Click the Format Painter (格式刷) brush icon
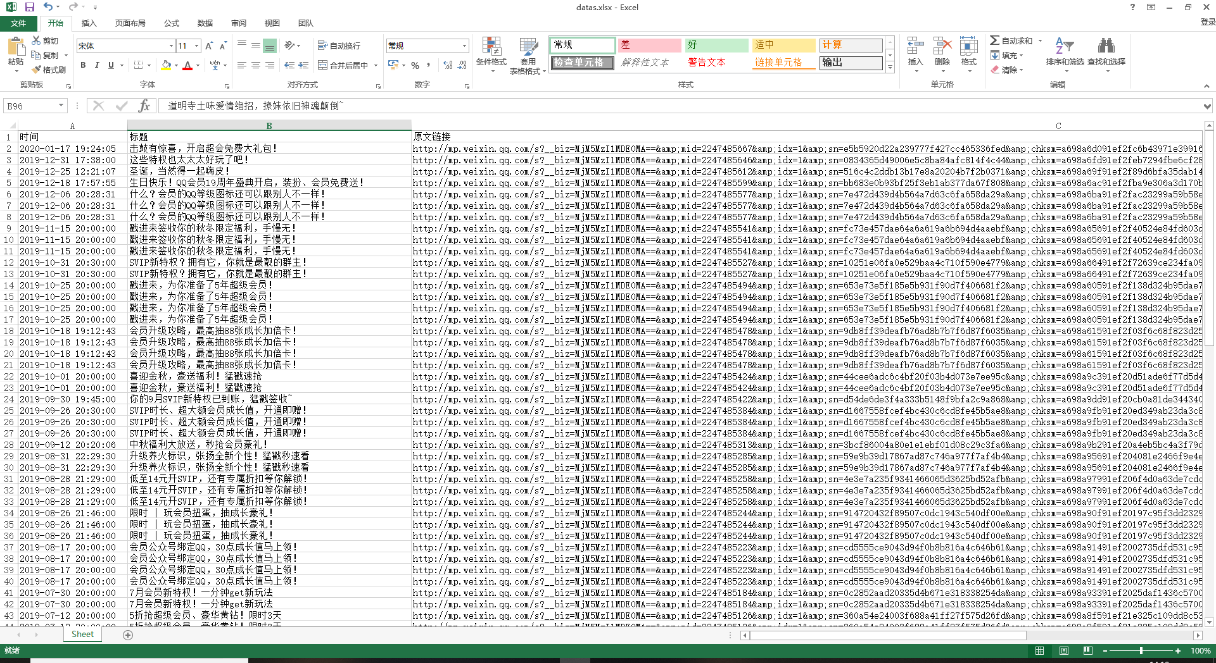The image size is (1216, 663). pos(37,70)
